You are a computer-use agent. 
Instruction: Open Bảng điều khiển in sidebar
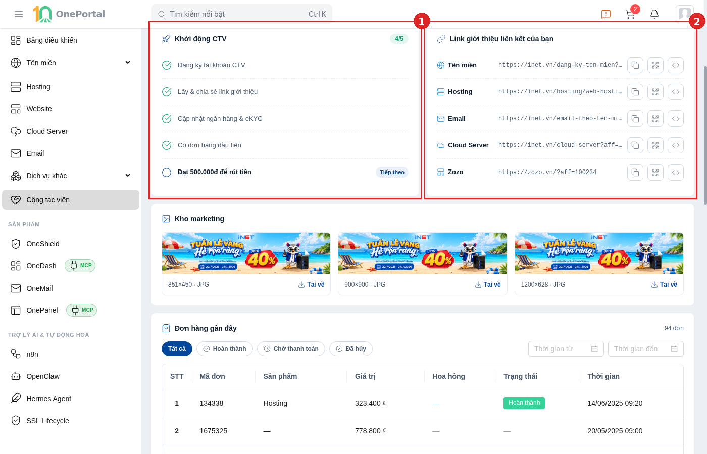(x=71, y=40)
